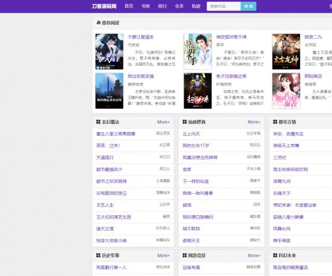
Task: Open the 微微一吻叫青春 book link
Action: pos(198,193)
